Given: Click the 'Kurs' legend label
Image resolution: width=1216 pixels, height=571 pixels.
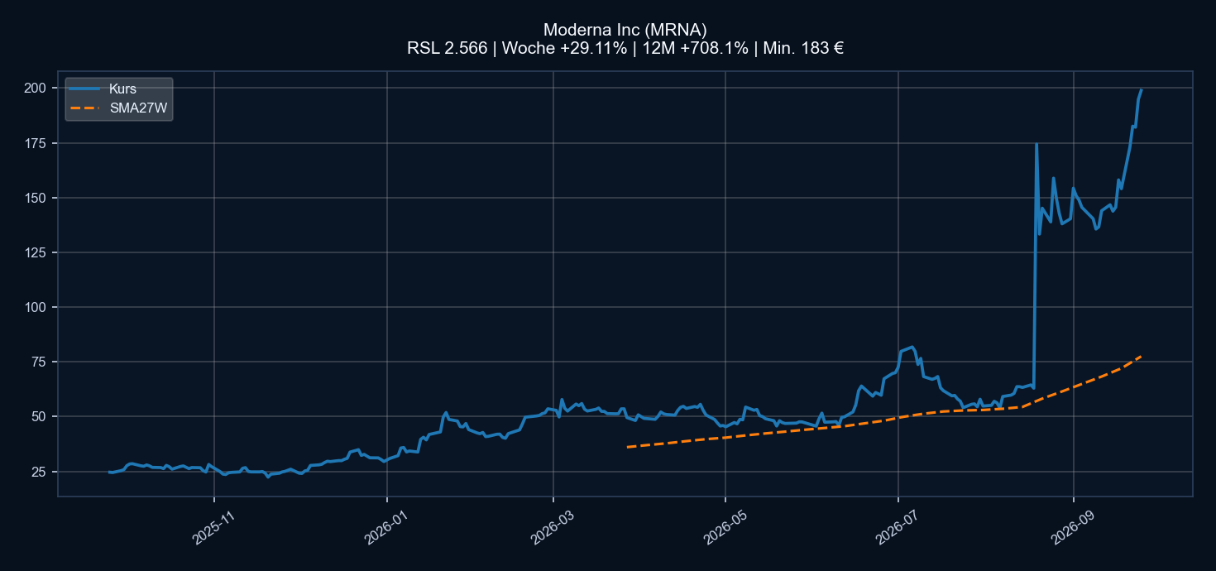Looking at the screenshot, I should pyautogui.click(x=122, y=89).
